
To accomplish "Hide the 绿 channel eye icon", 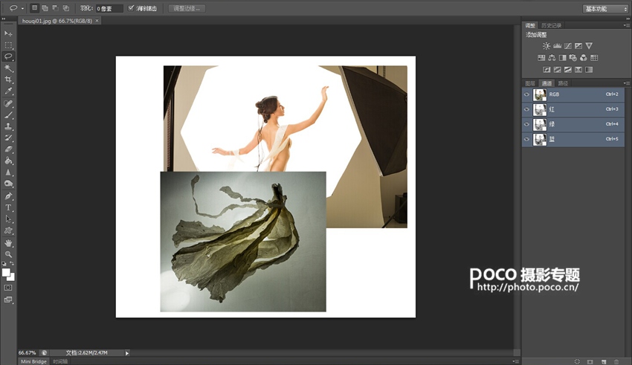I will coord(526,124).
